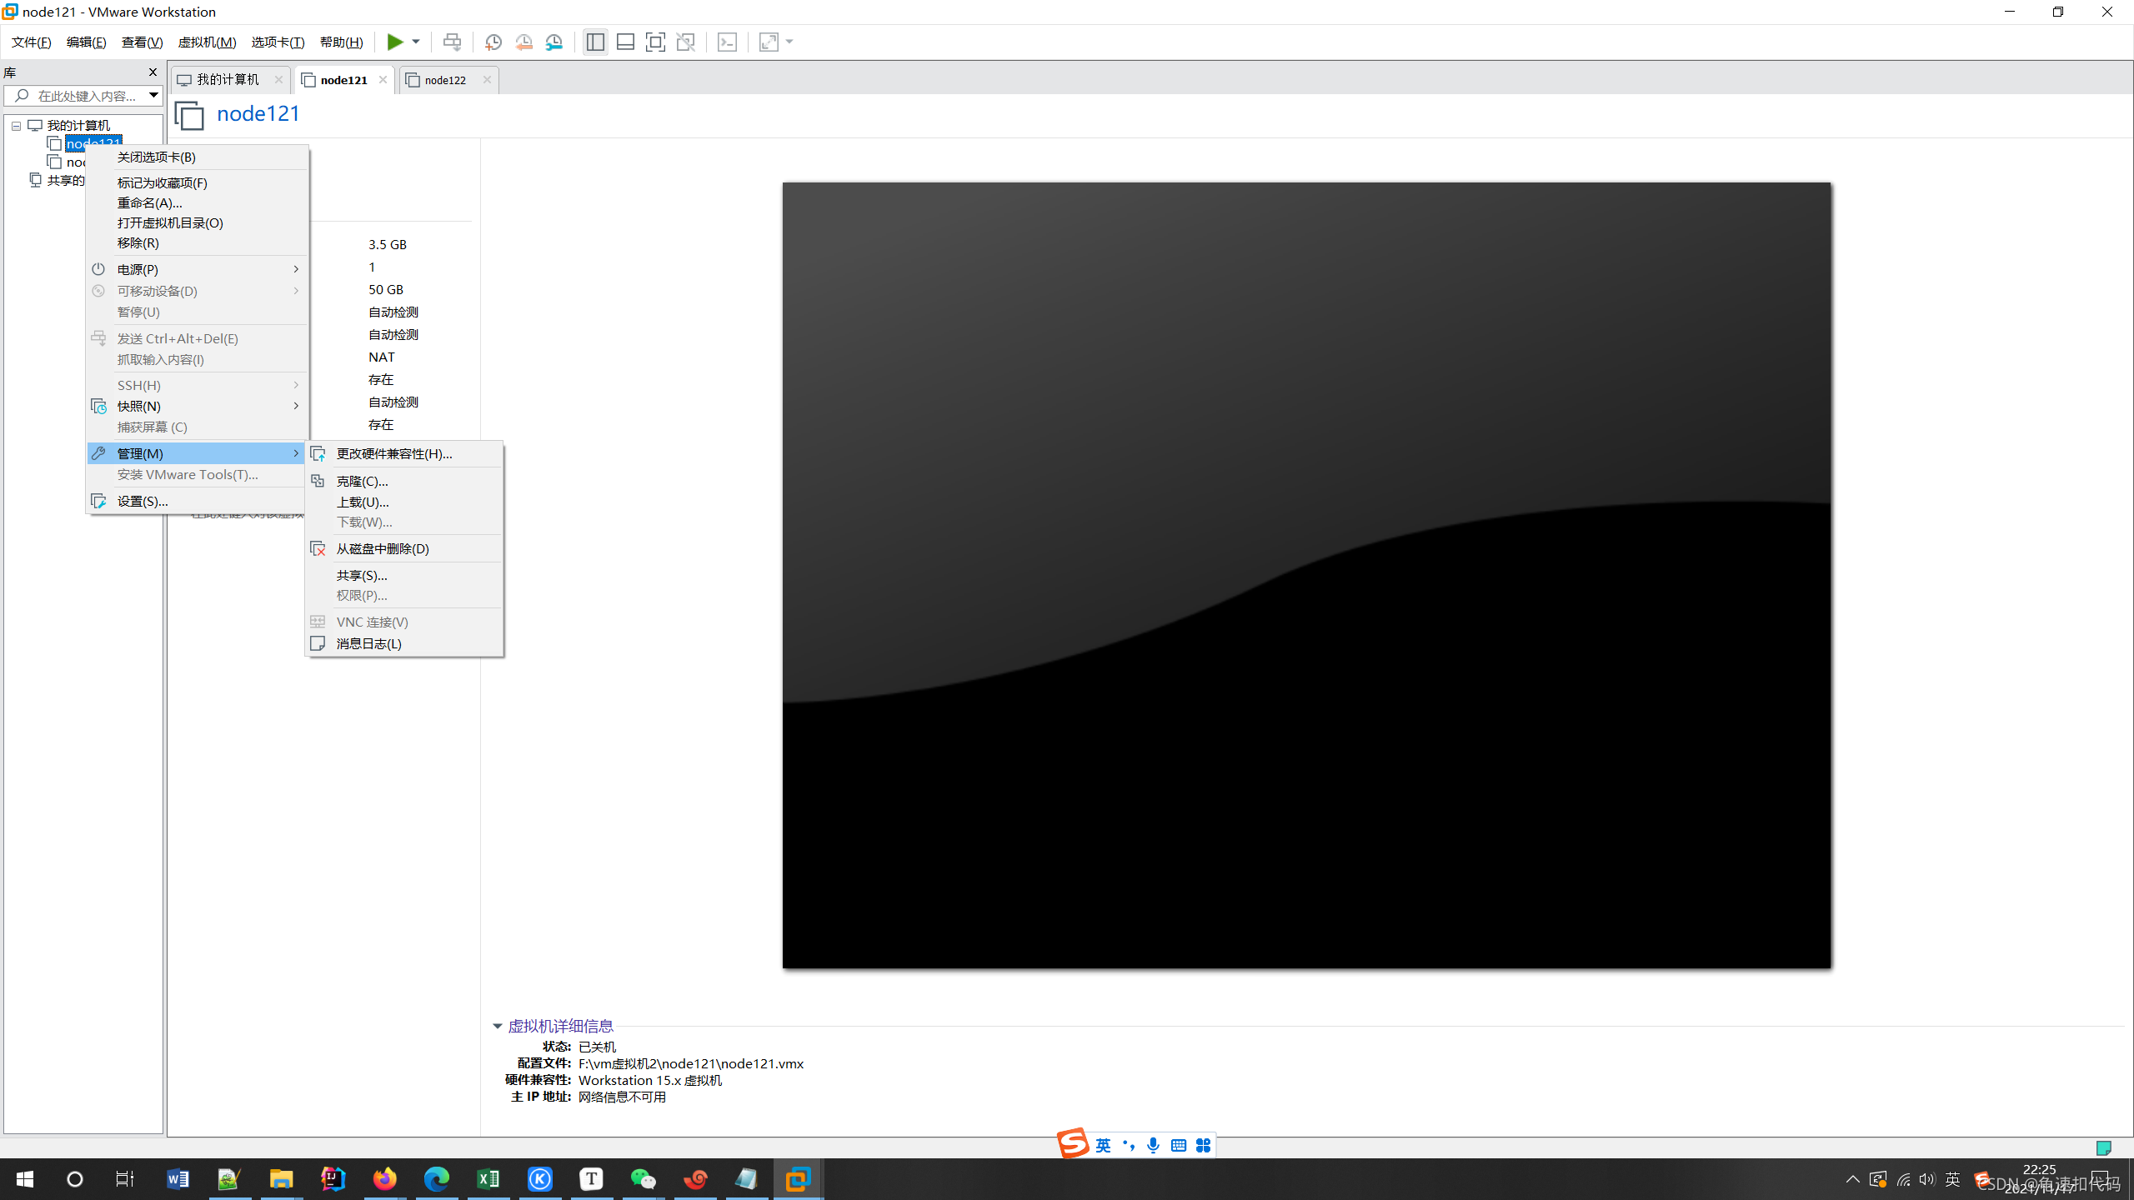Image resolution: width=2134 pixels, height=1200 pixels.
Task: Open the console view toolbar icon
Action: pos(727,42)
